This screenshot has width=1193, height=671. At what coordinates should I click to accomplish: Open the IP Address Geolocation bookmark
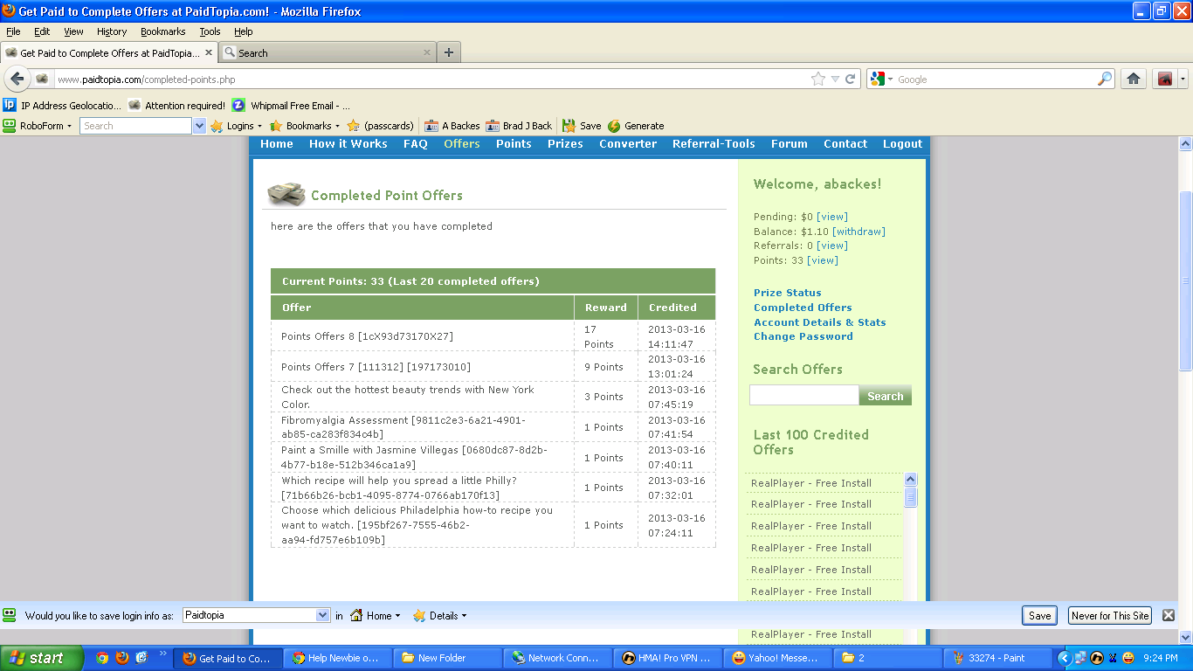coord(63,105)
